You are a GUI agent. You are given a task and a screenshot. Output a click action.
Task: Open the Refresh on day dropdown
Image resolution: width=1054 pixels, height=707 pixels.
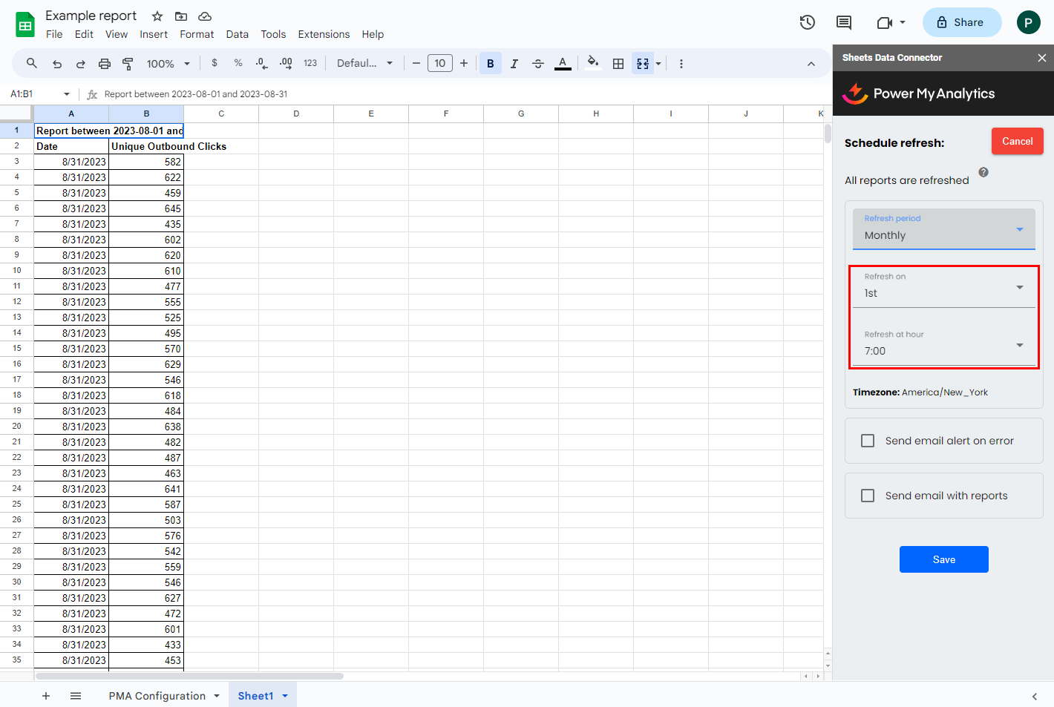(943, 286)
